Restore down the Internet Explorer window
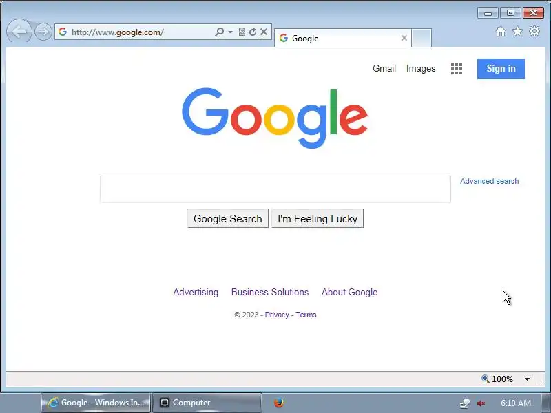Screen dimensions: 551x413 point(510,13)
